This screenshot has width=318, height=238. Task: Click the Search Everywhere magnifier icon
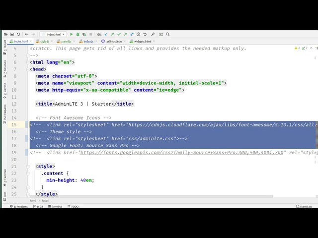167,34
